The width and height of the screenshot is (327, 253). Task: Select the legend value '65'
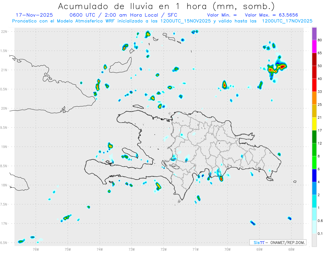320,53
